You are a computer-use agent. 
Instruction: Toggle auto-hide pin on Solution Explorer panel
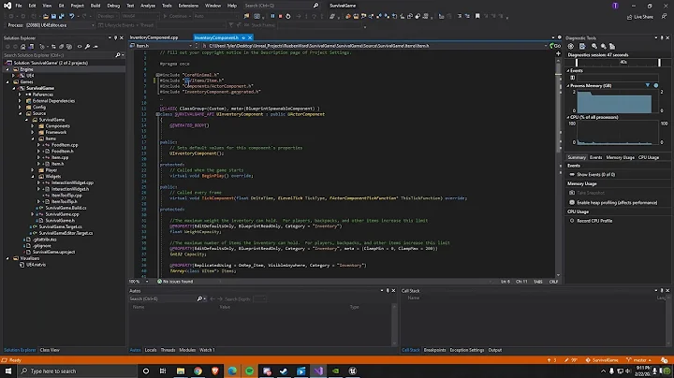coord(115,37)
